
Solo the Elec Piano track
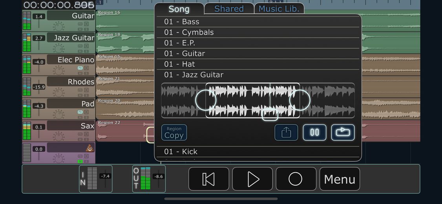tap(86, 73)
